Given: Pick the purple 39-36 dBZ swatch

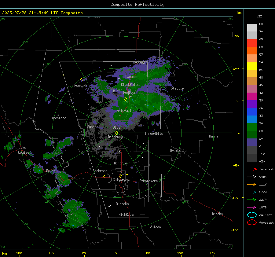Looking at the screenshot, I should point(252,104).
